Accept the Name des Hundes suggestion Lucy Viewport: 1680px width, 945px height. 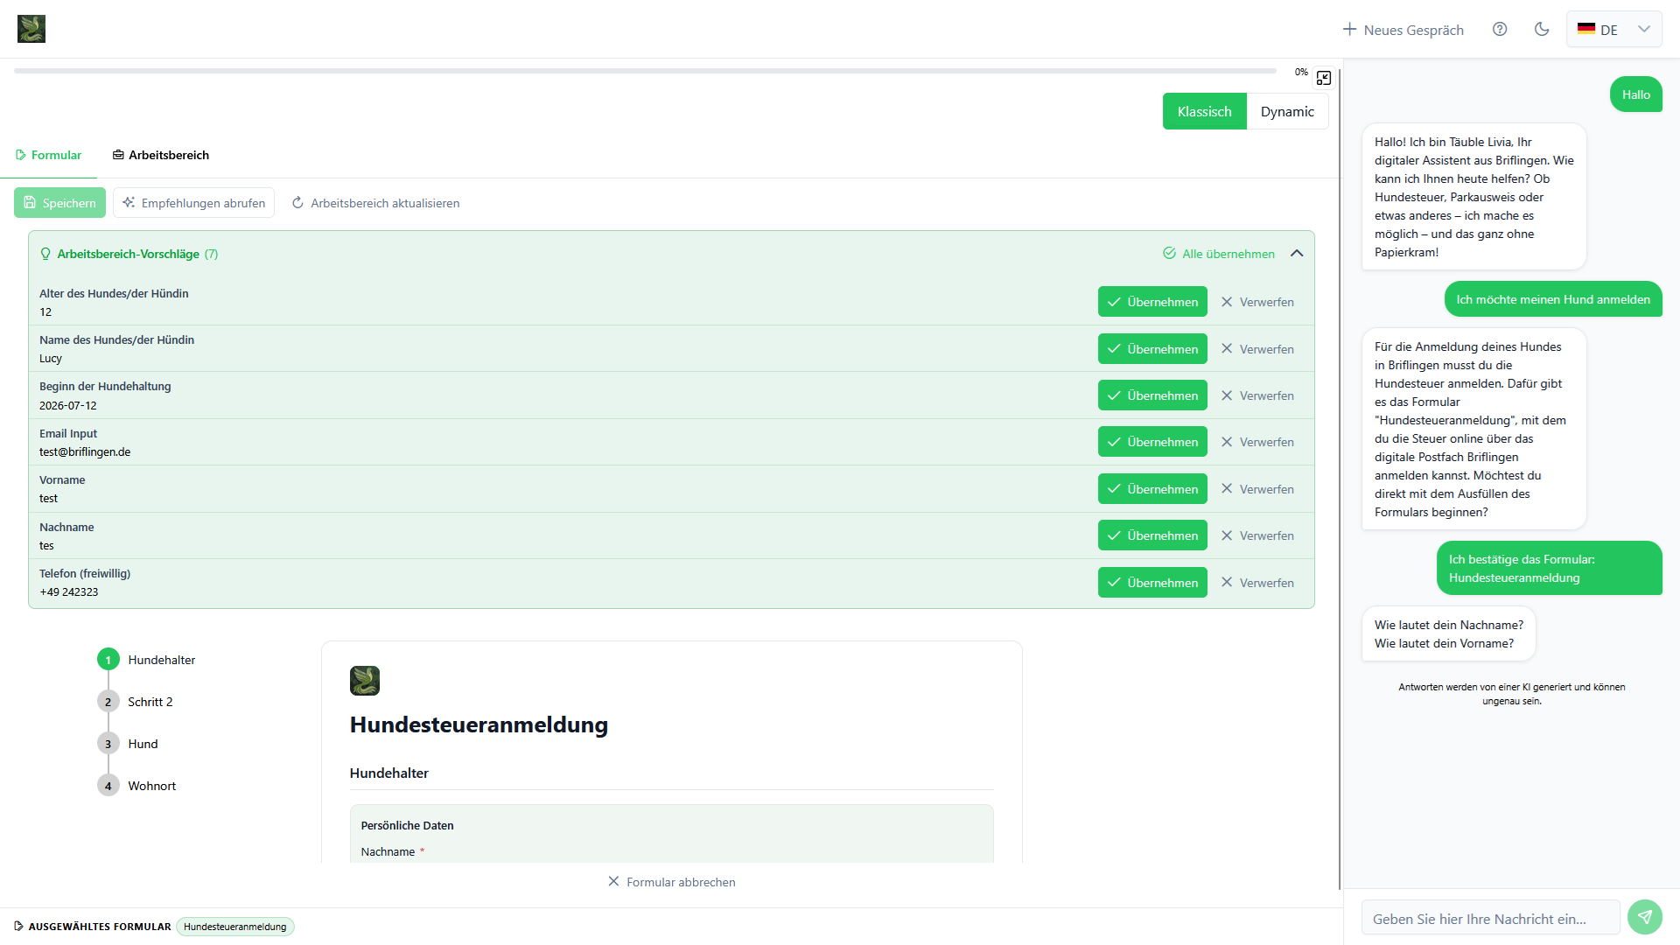point(1152,348)
